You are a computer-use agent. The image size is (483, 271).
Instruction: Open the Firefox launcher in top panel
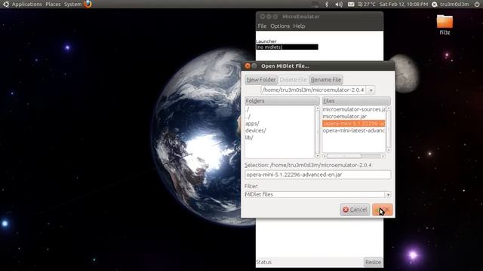click(x=88, y=4)
